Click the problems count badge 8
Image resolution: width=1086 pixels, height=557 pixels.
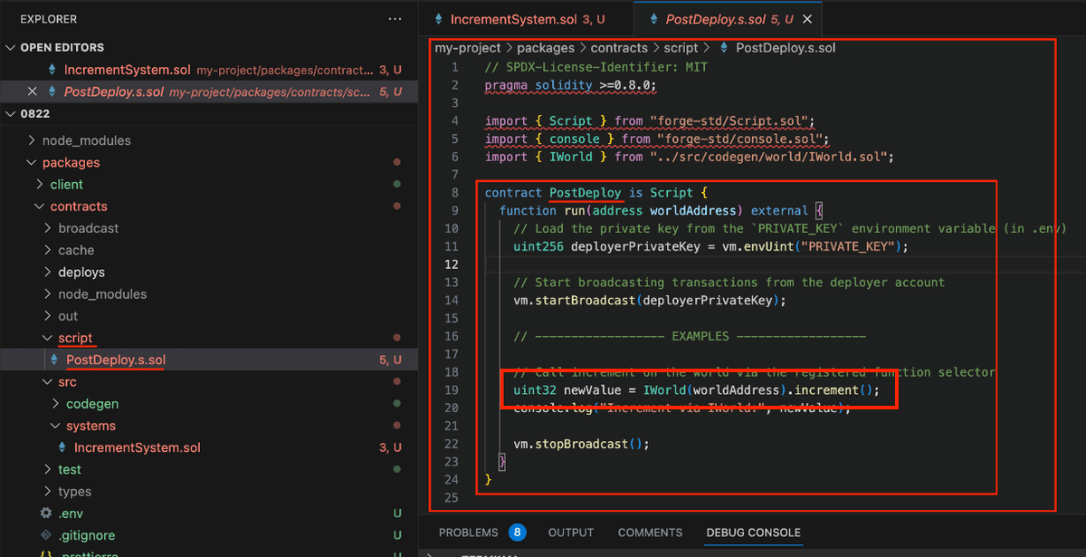click(x=517, y=533)
